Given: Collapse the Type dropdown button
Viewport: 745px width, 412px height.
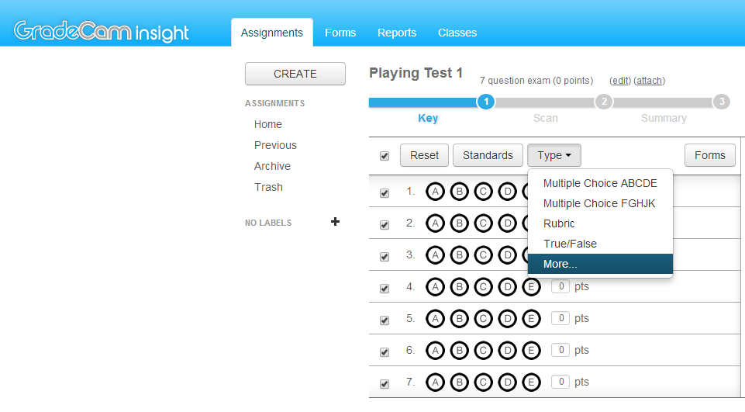Looking at the screenshot, I should [554, 155].
